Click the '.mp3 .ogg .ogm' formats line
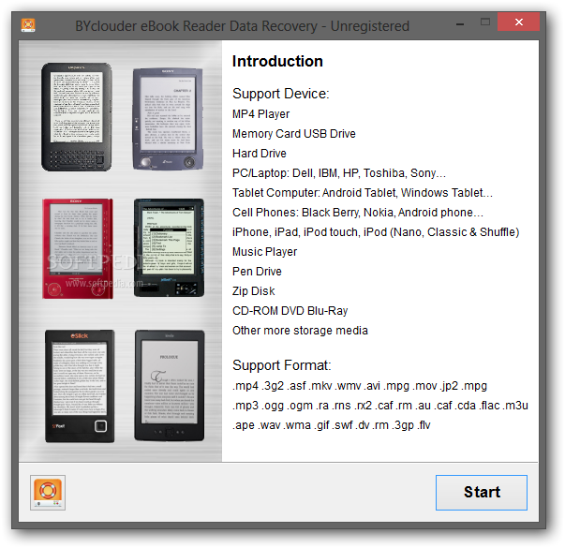The image size is (565, 548). coord(380,406)
